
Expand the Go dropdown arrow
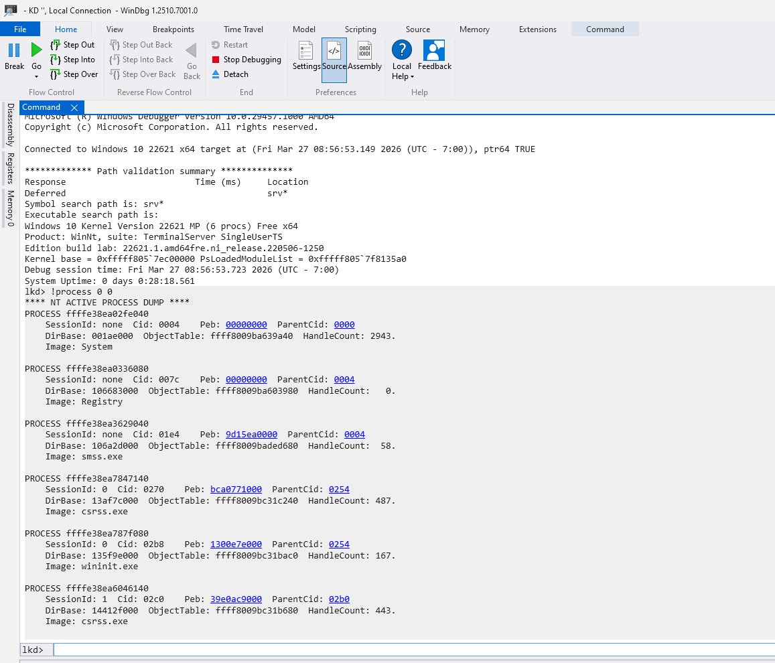pos(36,77)
